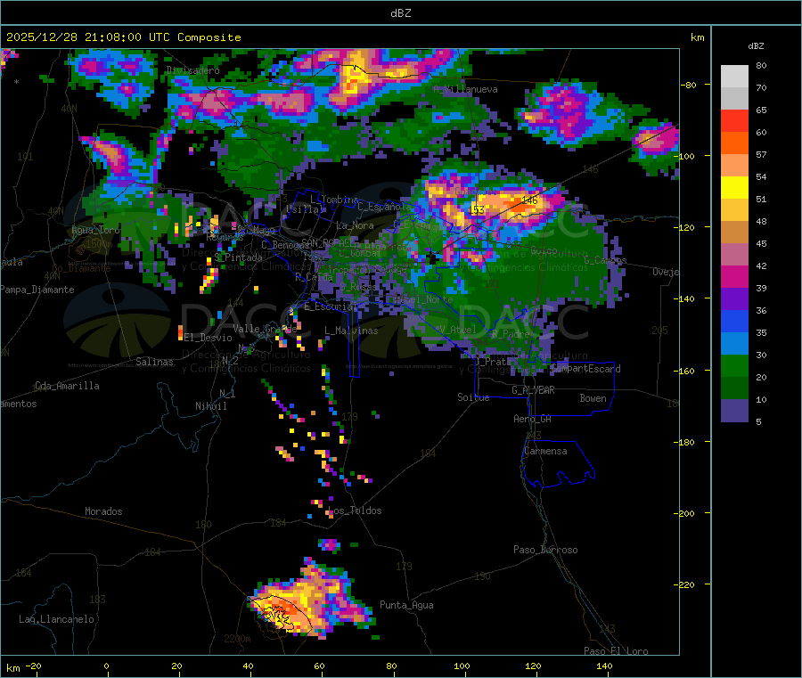Select the dark orange 57–60 dBZ legend color
This screenshot has width=802, height=678.
[x=734, y=143]
